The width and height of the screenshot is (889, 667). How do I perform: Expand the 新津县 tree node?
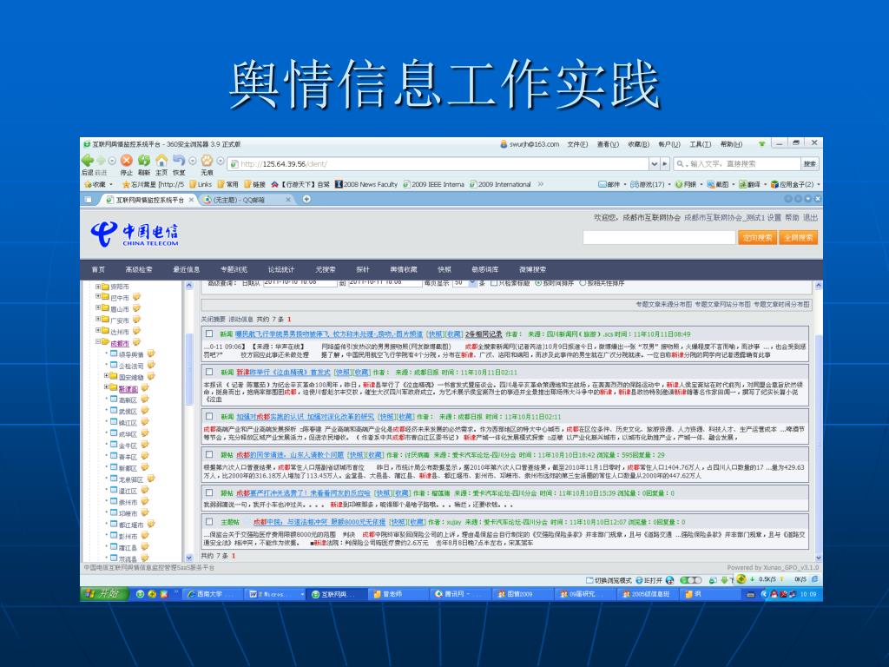(x=107, y=386)
